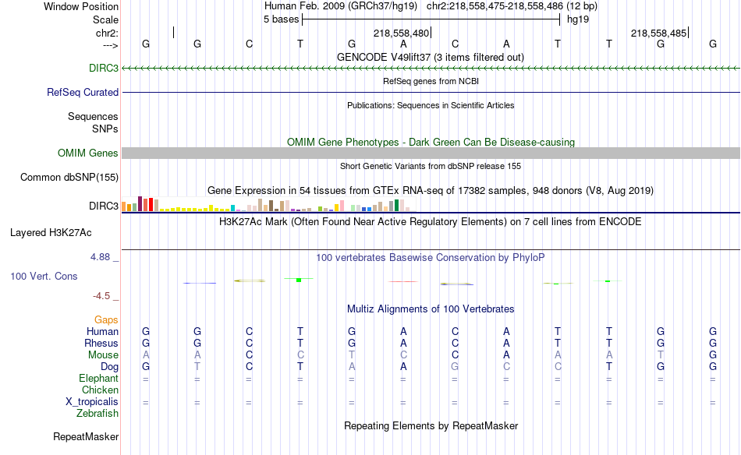This screenshot has height=455, width=741.
Task: Click the gray OMIM Genes bar
Action: (x=431, y=153)
